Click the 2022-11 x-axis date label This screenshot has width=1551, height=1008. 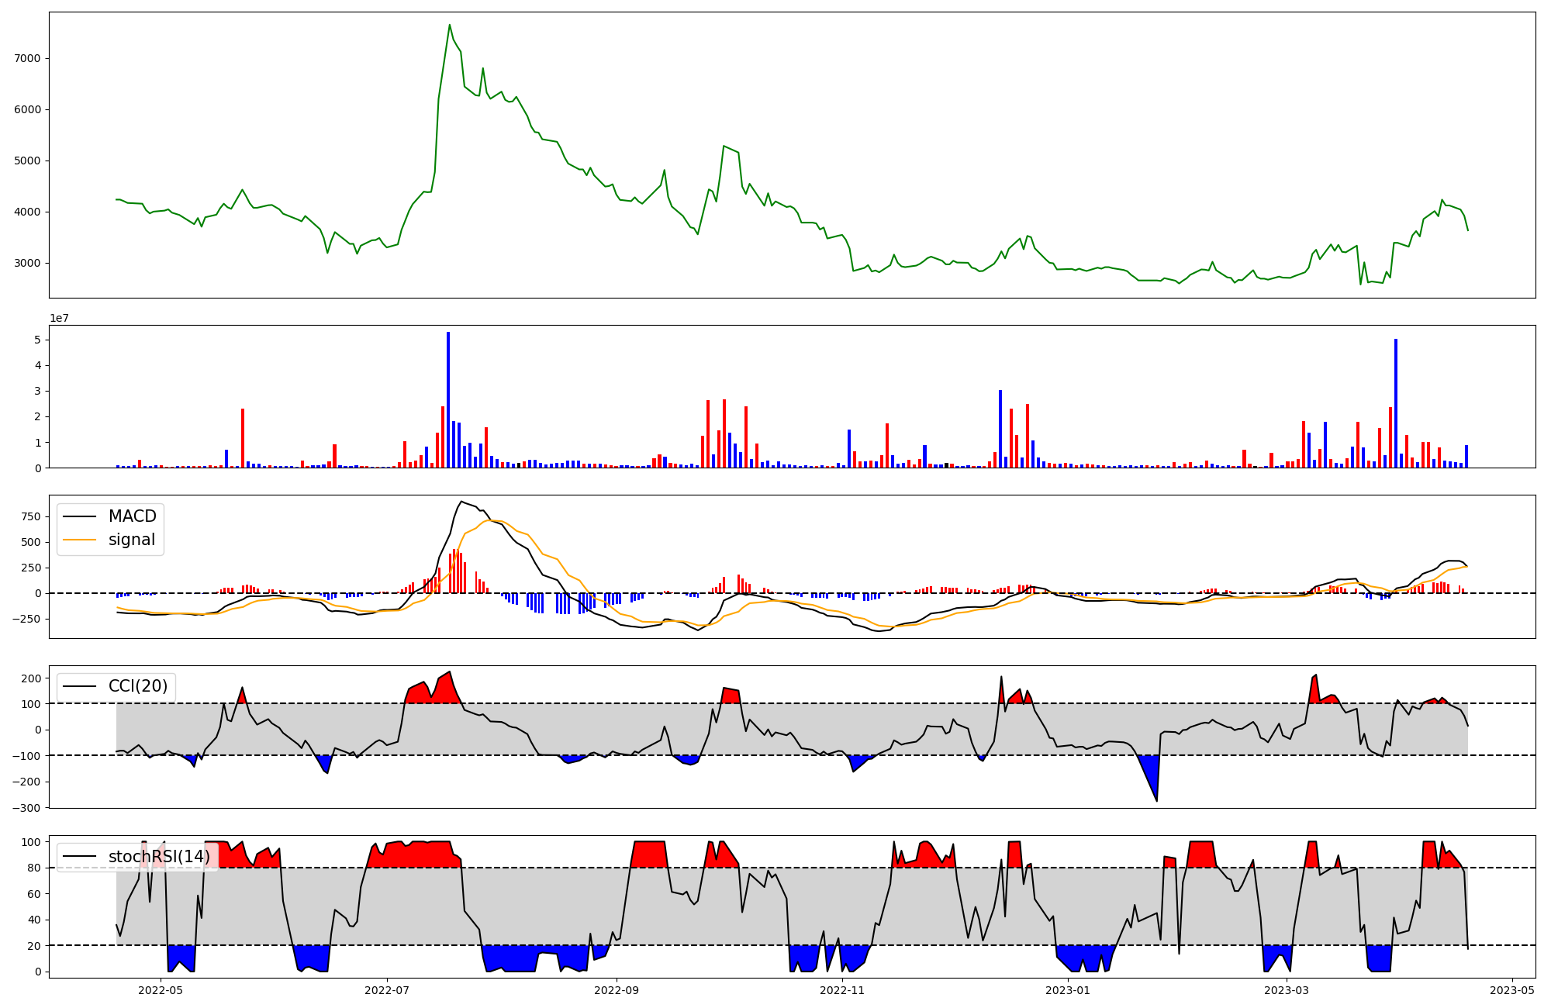click(x=842, y=990)
